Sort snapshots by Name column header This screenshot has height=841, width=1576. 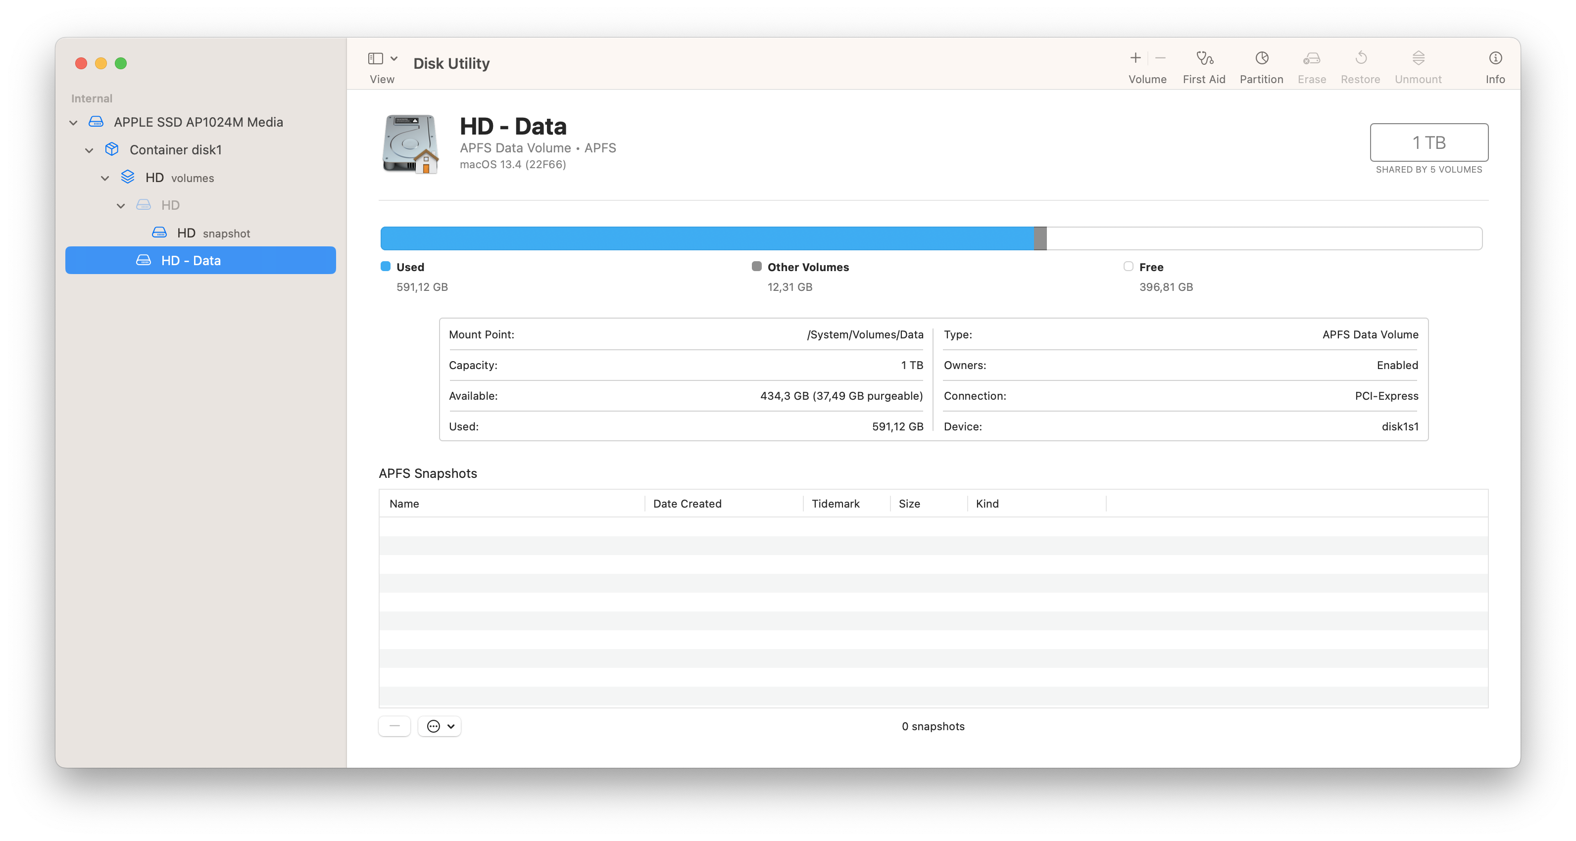point(404,504)
